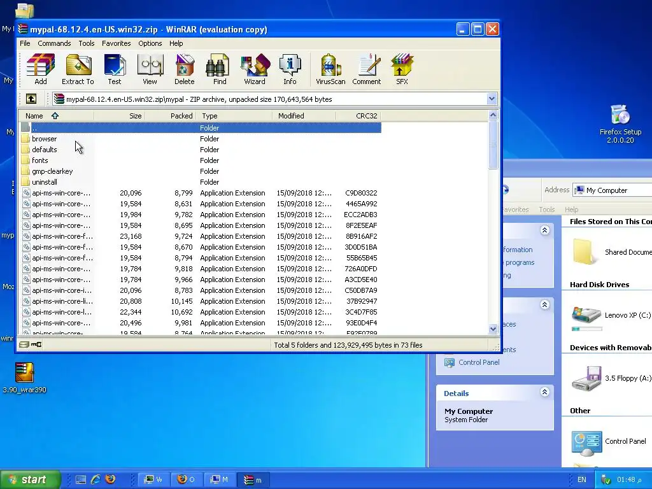The width and height of the screenshot is (652, 489).
Task: Sort file list by Size column
Action: pyautogui.click(x=119, y=116)
